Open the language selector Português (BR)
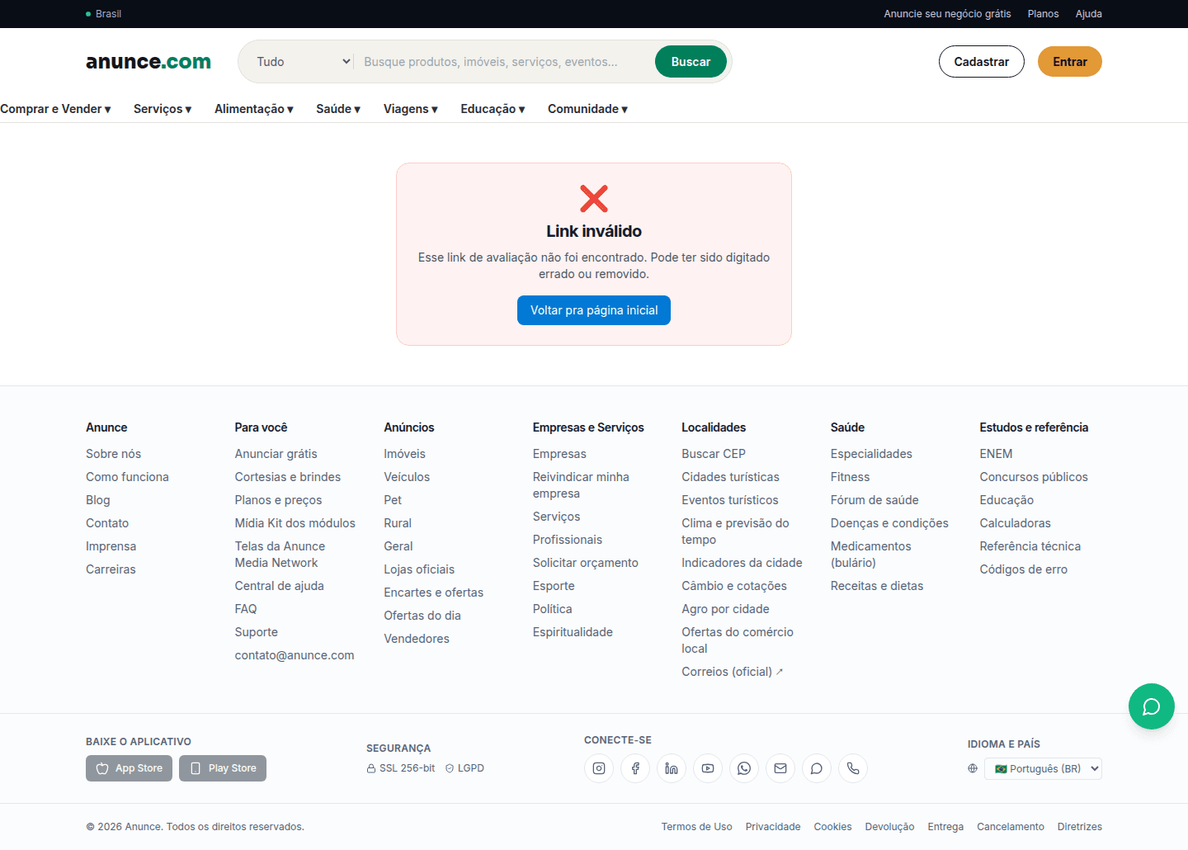 tap(1043, 768)
